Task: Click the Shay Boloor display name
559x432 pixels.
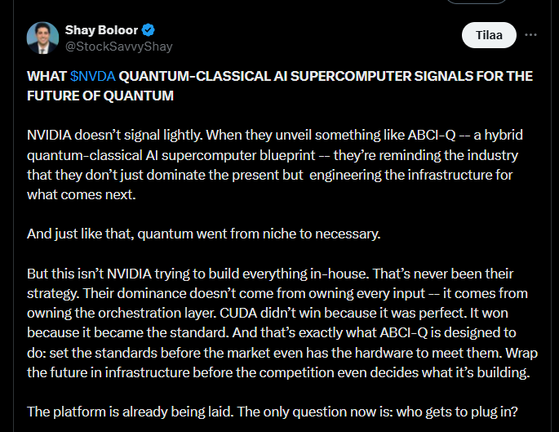Action: [101, 30]
